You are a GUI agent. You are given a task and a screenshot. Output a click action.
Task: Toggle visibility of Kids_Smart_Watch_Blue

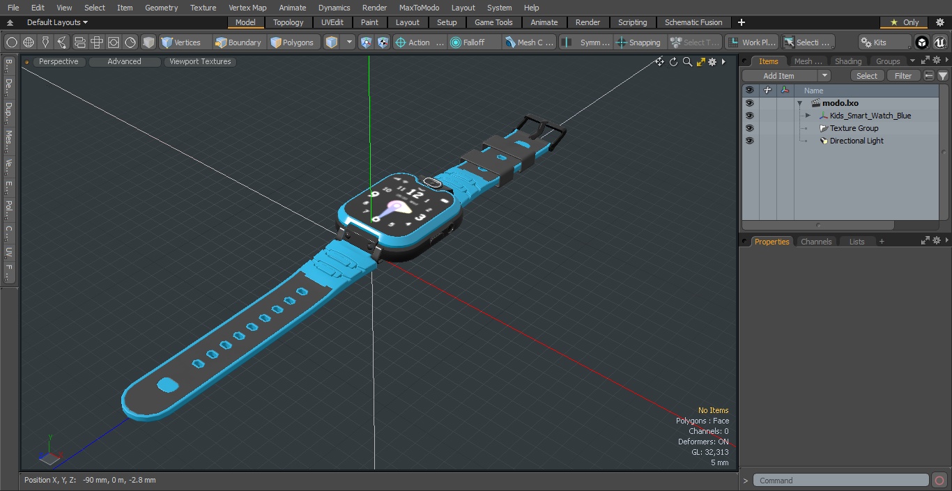749,116
